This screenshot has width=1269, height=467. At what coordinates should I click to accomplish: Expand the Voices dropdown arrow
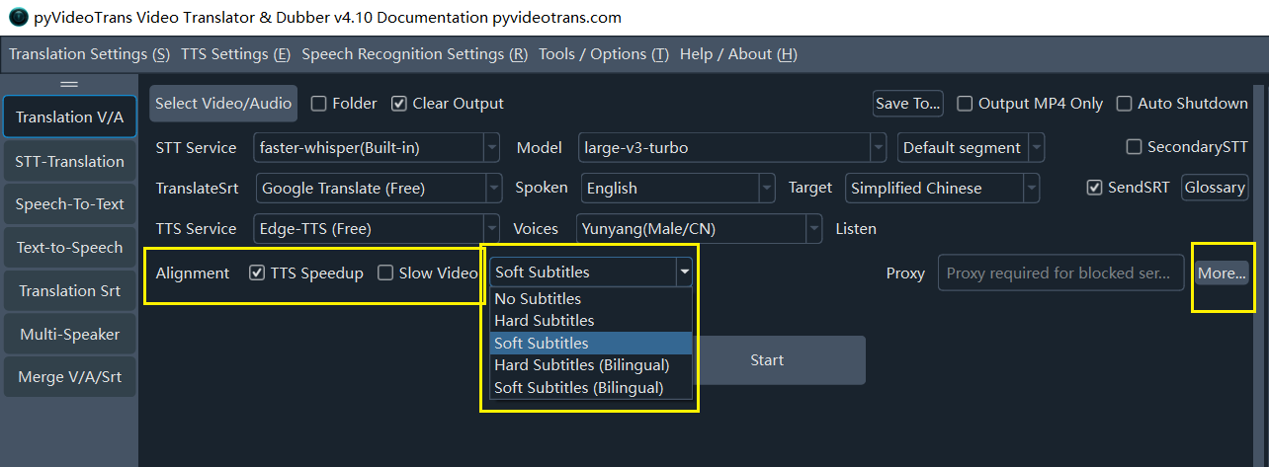coord(813,229)
